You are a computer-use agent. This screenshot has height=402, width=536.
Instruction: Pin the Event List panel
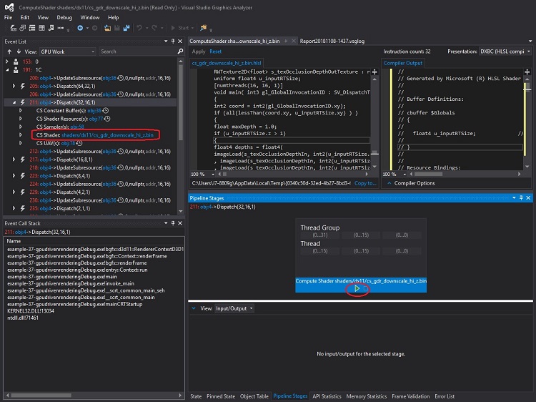pos(174,41)
